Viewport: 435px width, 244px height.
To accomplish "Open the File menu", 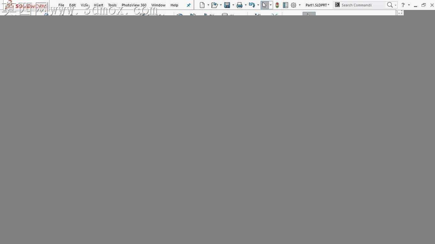I will click(x=61, y=5).
